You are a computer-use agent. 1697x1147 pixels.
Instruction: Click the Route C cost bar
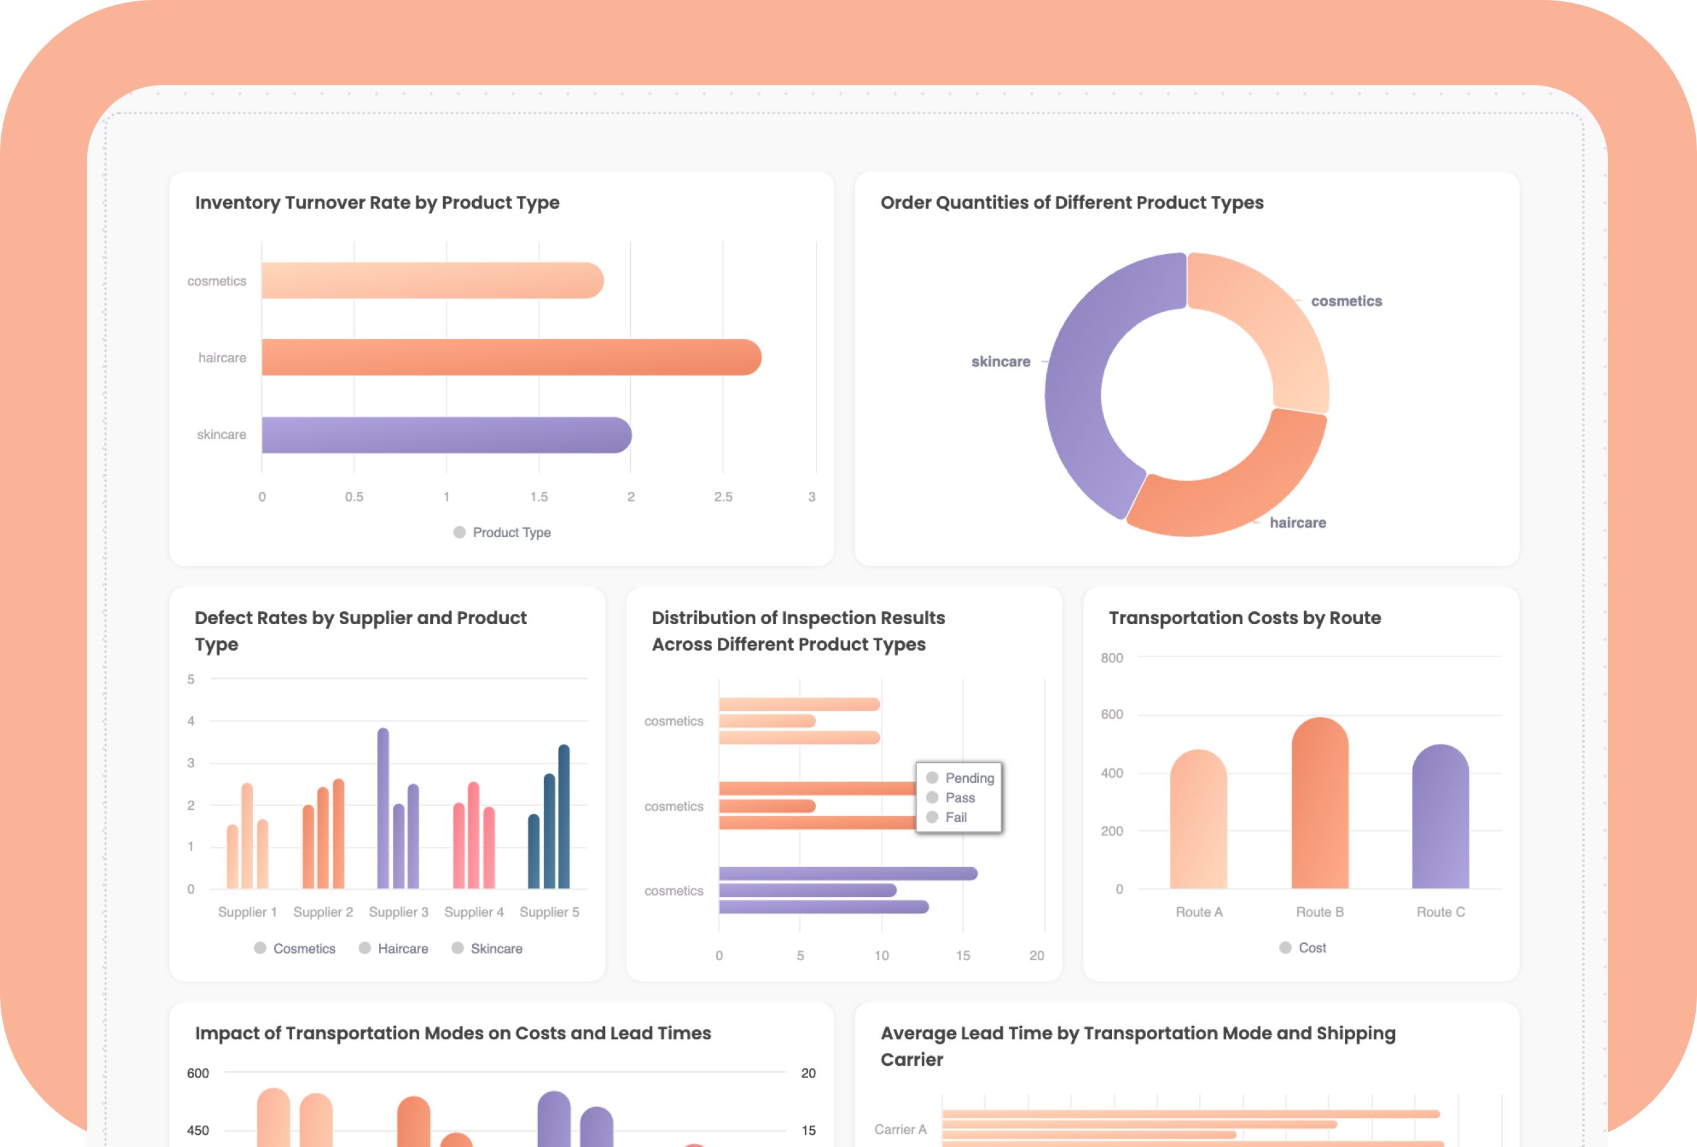pos(1440,818)
